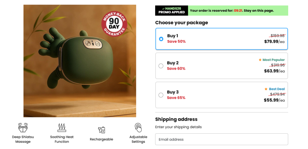Click the Rechargeable battery plug icon
The image size is (308, 149).
point(101,130)
